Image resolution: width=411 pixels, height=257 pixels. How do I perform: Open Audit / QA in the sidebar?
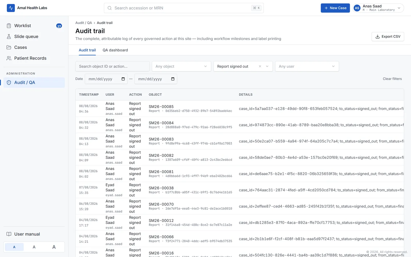pyautogui.click(x=34, y=83)
